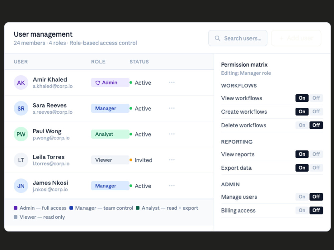This screenshot has width=334, height=250.
Task: Click the Add user button
Action: click(296, 38)
